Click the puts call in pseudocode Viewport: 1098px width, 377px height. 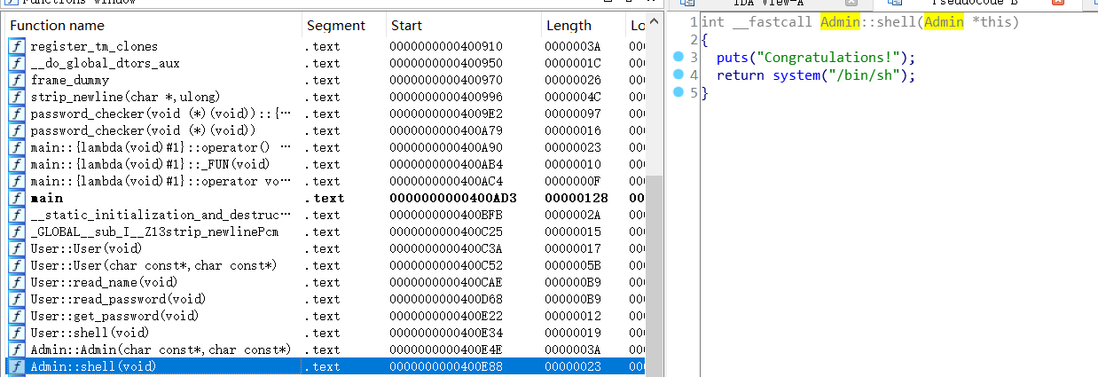coord(731,58)
